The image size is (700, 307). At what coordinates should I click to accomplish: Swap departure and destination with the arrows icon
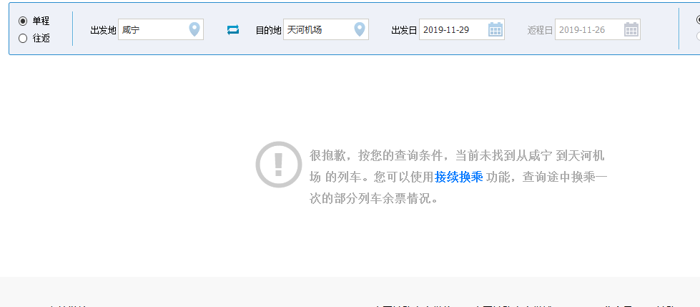click(233, 30)
